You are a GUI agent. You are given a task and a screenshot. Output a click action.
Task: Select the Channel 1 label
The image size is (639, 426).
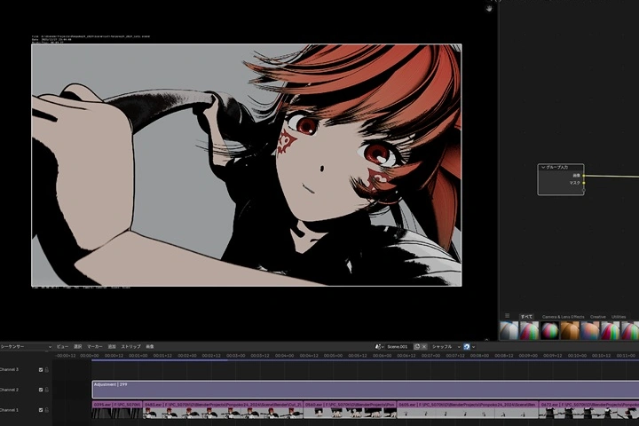point(9,410)
